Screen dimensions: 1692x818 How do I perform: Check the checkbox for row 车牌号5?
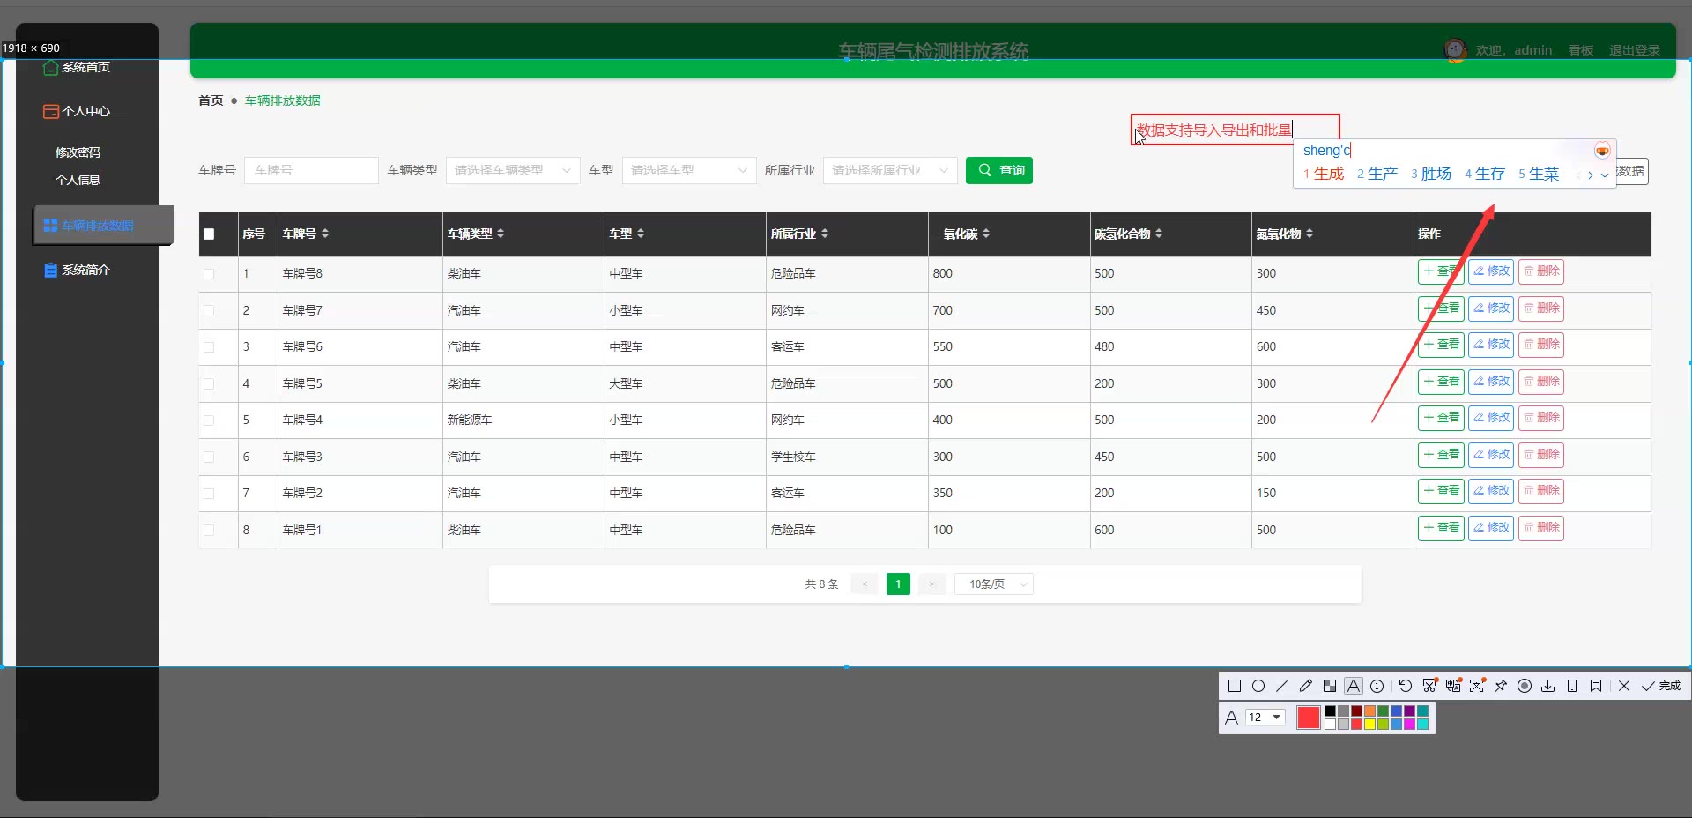click(x=209, y=383)
